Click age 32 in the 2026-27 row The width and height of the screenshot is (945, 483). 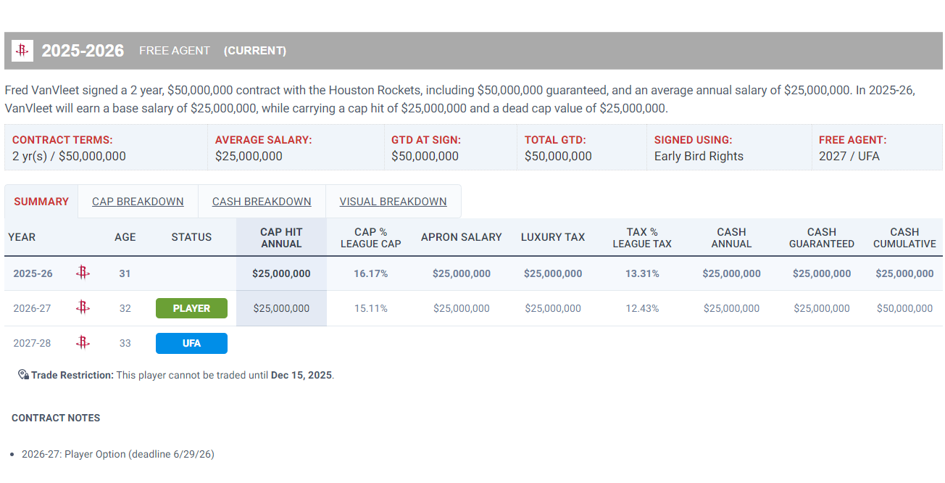point(125,308)
